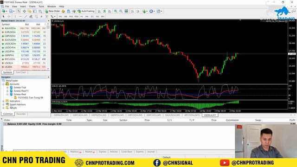
Task: Toggle the Market Watch window icon
Action: pyautogui.click(x=19, y=11)
